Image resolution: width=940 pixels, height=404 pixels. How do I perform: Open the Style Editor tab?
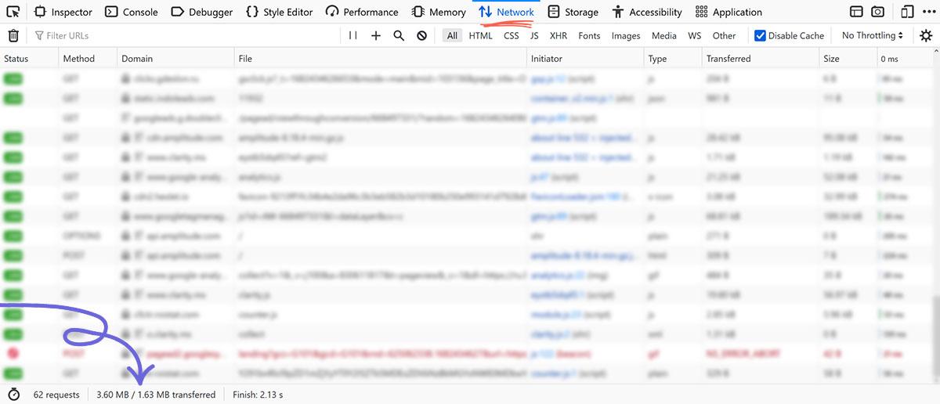pos(279,12)
